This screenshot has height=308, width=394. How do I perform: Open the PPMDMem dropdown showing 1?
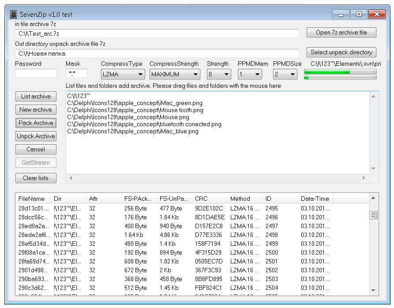coord(250,75)
